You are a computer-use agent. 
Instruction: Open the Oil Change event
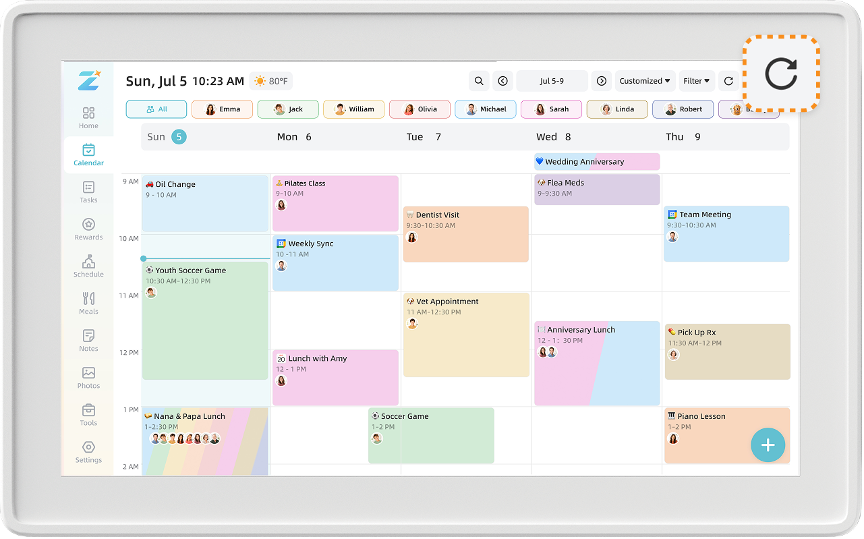205,204
